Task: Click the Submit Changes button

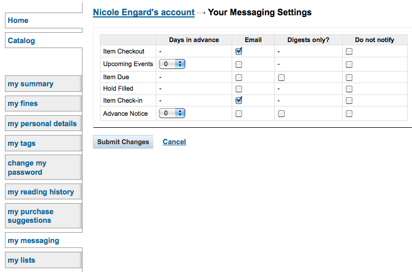Action: point(123,142)
